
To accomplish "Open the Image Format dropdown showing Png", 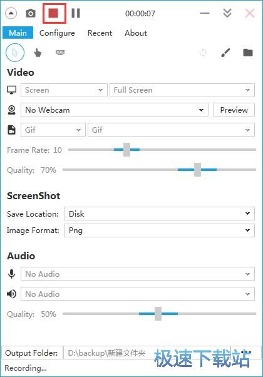I will click(x=160, y=230).
